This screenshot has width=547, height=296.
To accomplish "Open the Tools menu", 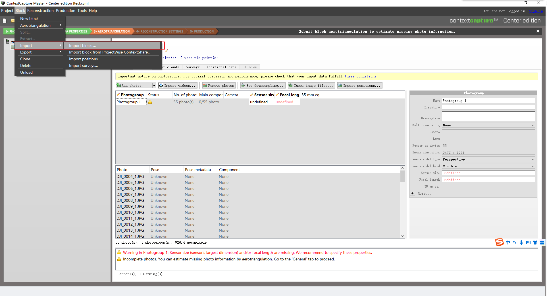I will pos(82,11).
